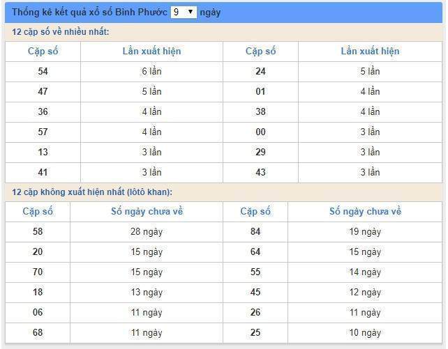Screen dimensions: 448x349
Task: Click pair number 36 cell
Action: pos(43,112)
